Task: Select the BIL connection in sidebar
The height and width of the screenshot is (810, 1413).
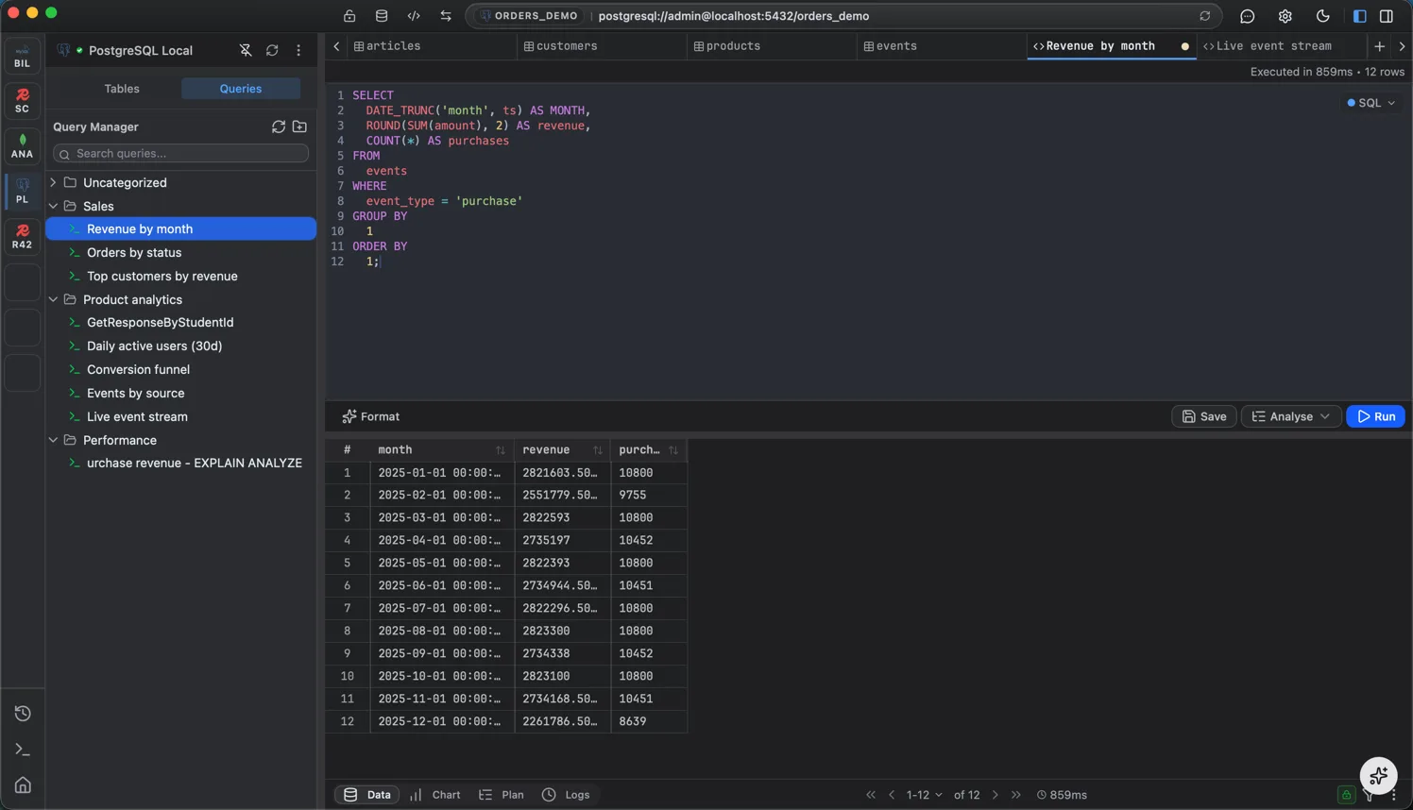Action: 23,57
